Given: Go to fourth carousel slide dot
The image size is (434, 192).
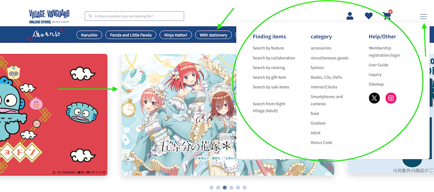Looking at the screenshot, I should click(231, 187).
